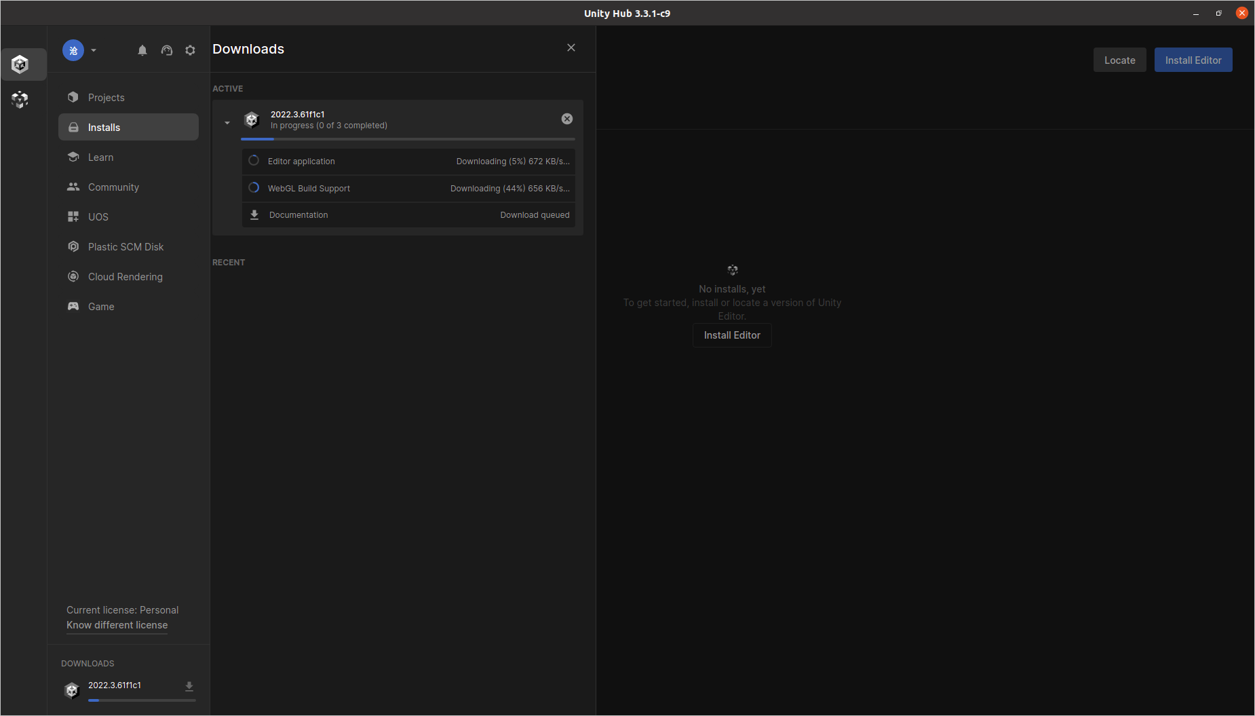Click the Unity icon in sidebar downloads
The height and width of the screenshot is (716, 1255).
(72, 690)
